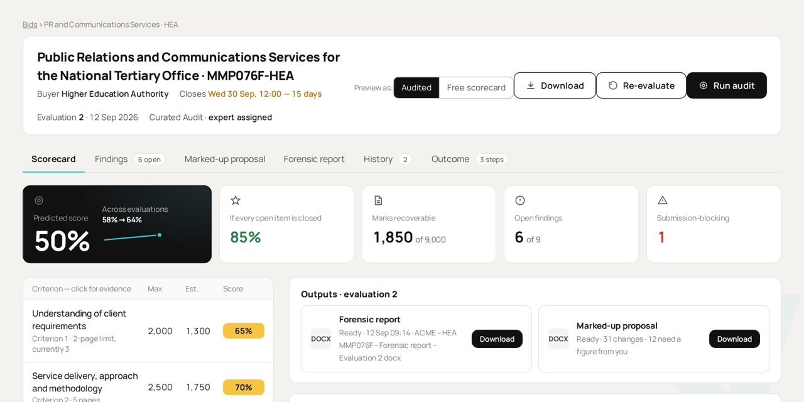Start the Run audit action
Viewport: 804px width, 402px height.
pos(727,85)
